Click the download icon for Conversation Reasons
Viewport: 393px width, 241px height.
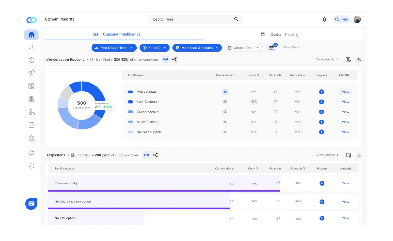pyautogui.click(x=359, y=59)
